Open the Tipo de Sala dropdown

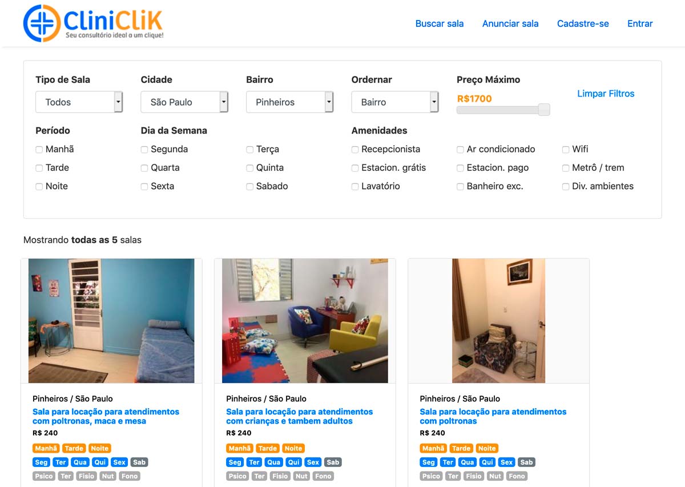coord(79,102)
